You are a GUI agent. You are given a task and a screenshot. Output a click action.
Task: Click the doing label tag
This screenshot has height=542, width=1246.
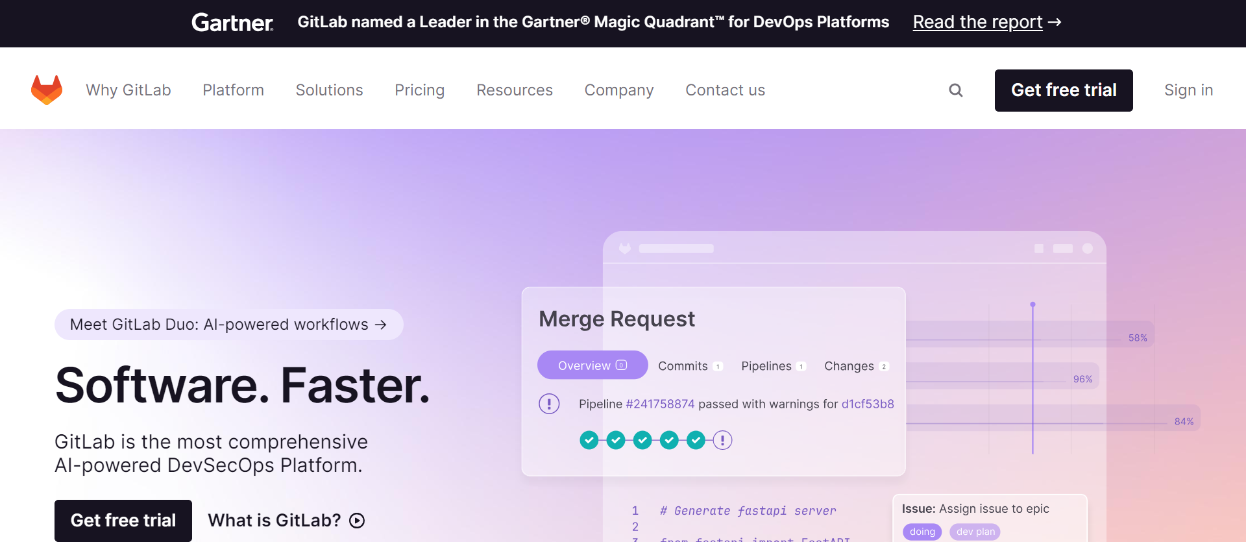pos(922,532)
